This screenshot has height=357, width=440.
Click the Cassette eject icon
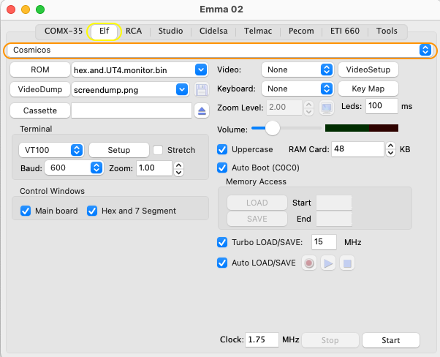tap(202, 111)
